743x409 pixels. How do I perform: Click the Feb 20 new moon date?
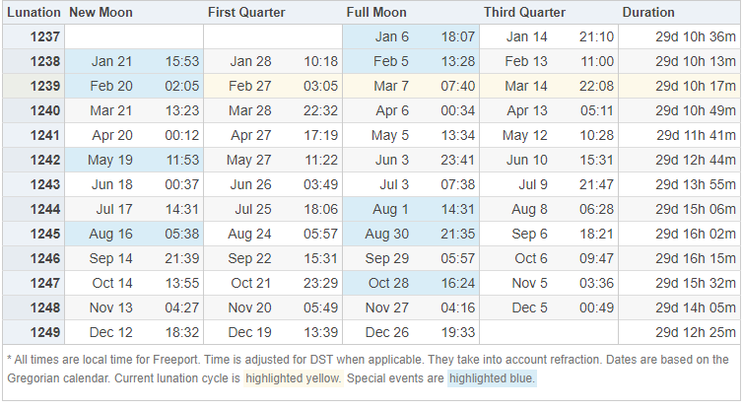[x=111, y=86]
